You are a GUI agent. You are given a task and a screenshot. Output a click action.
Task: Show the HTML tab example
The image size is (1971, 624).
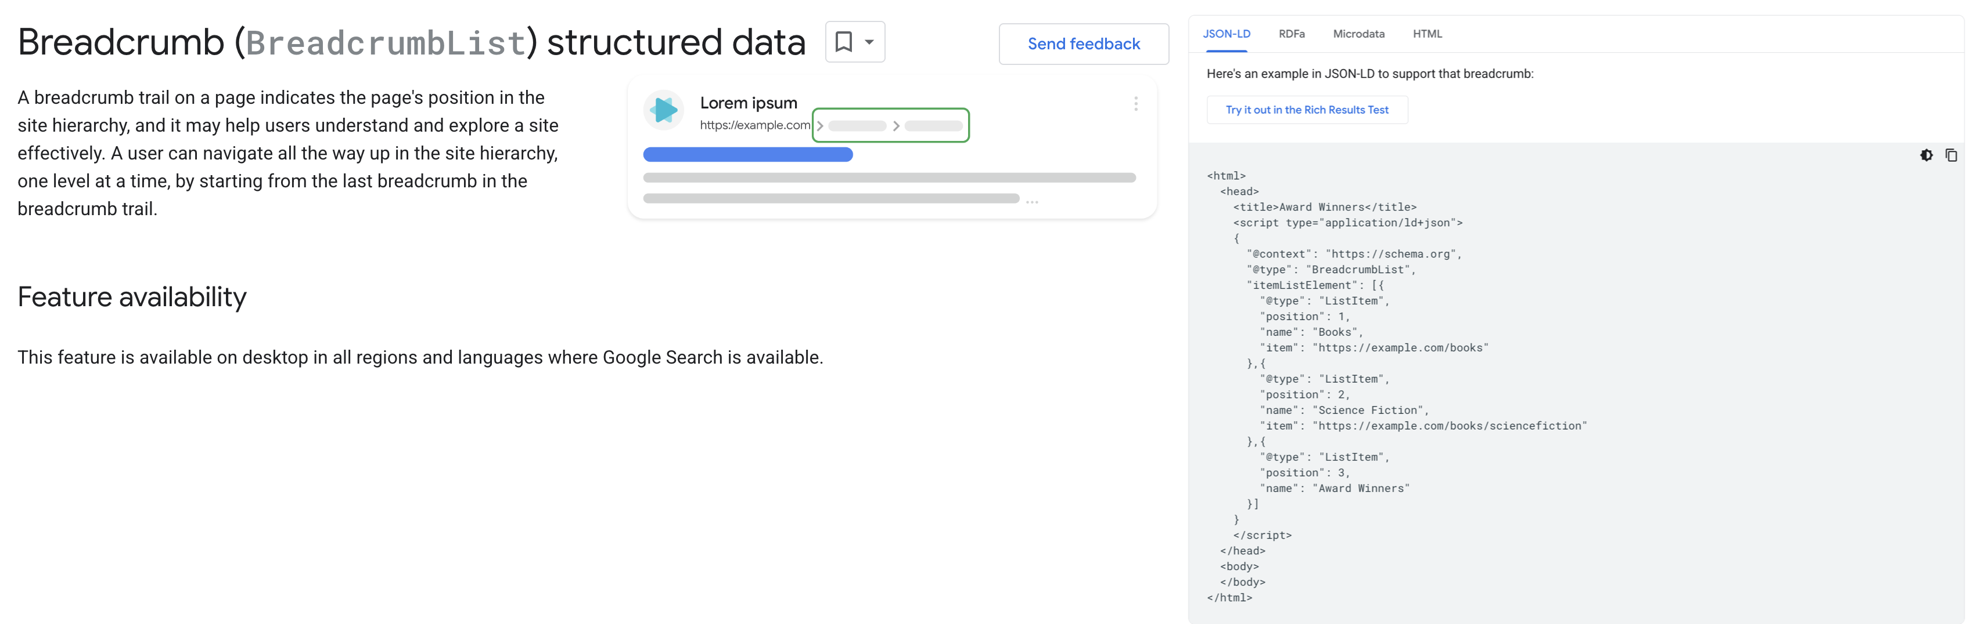pos(1427,34)
